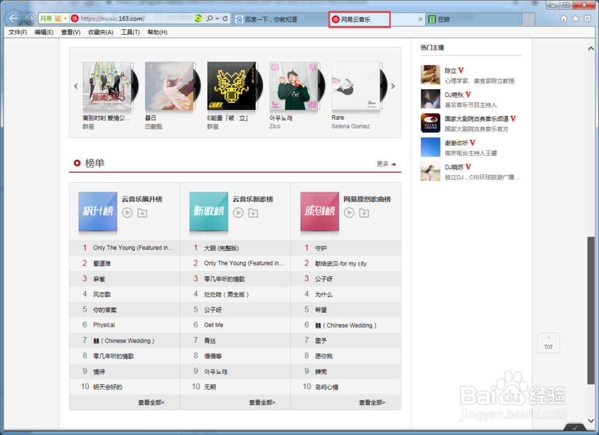Play the 云音乐飙升榜 chart
This screenshot has height=435, width=599.
(x=127, y=213)
